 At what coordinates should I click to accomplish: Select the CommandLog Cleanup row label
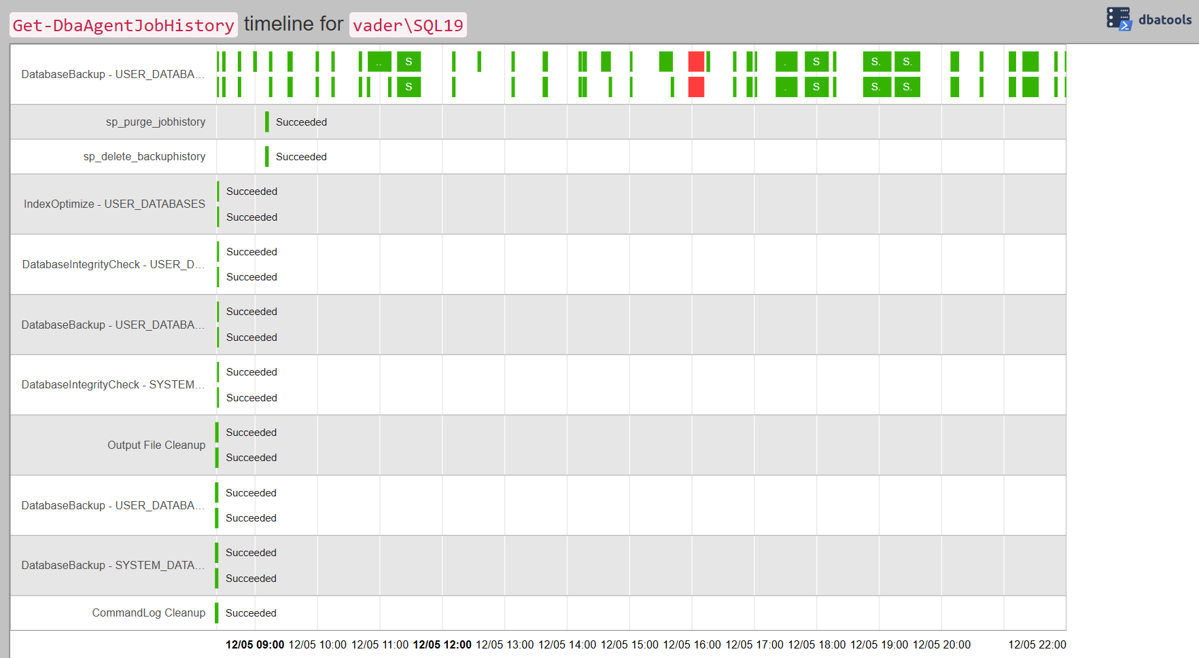tap(148, 613)
